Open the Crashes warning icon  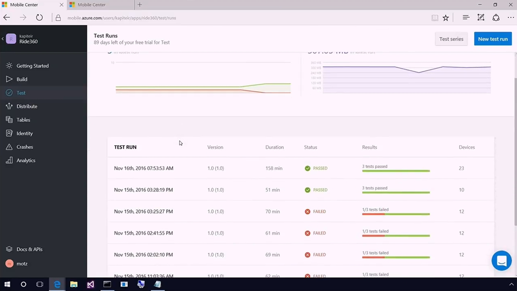coord(9,147)
